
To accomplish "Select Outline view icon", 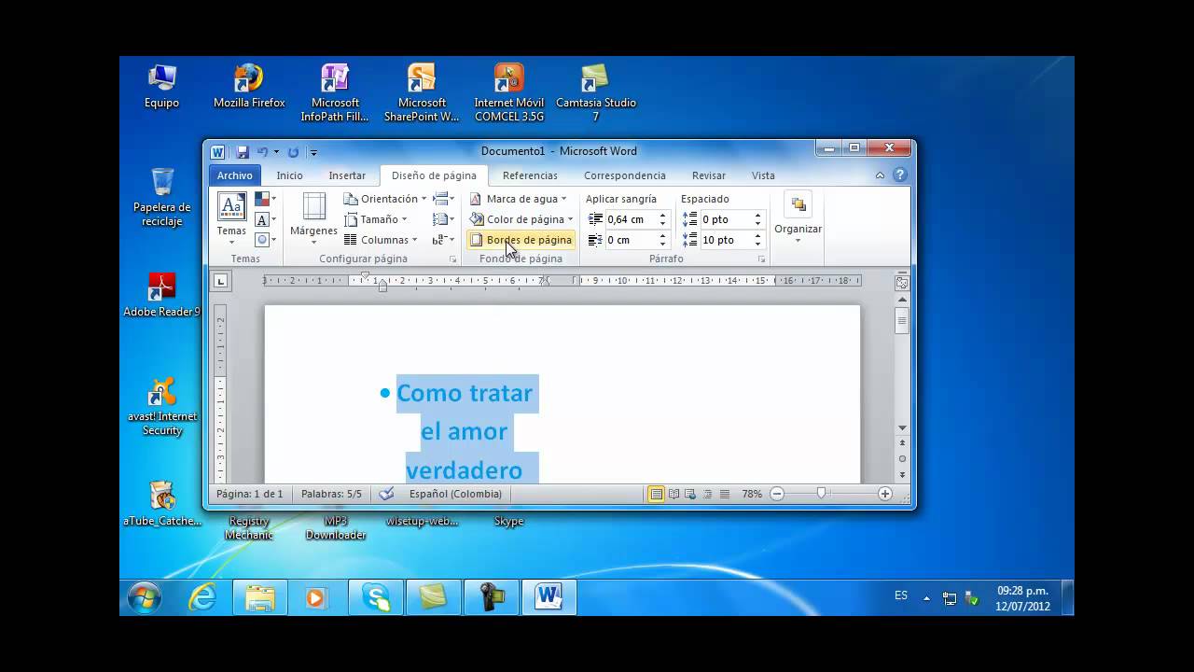I will (707, 494).
